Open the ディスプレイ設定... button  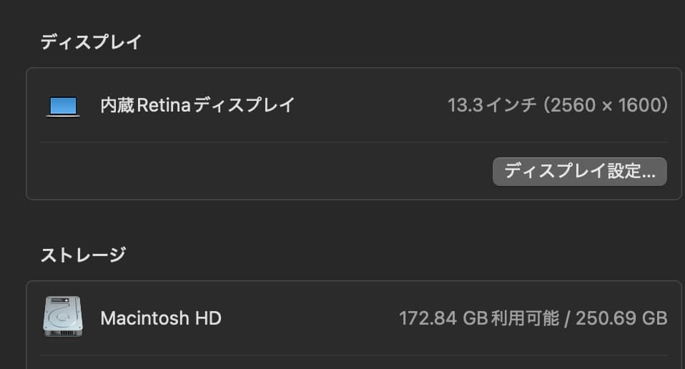click(x=579, y=172)
